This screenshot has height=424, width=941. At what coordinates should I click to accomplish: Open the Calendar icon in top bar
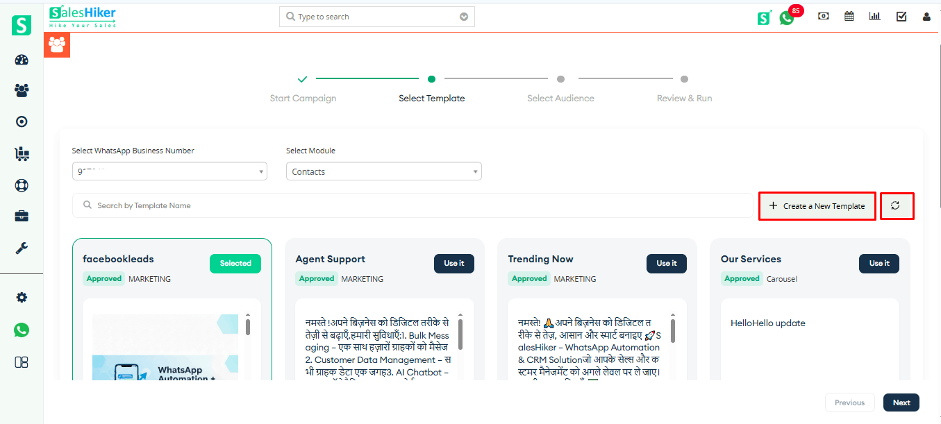pyautogui.click(x=849, y=15)
